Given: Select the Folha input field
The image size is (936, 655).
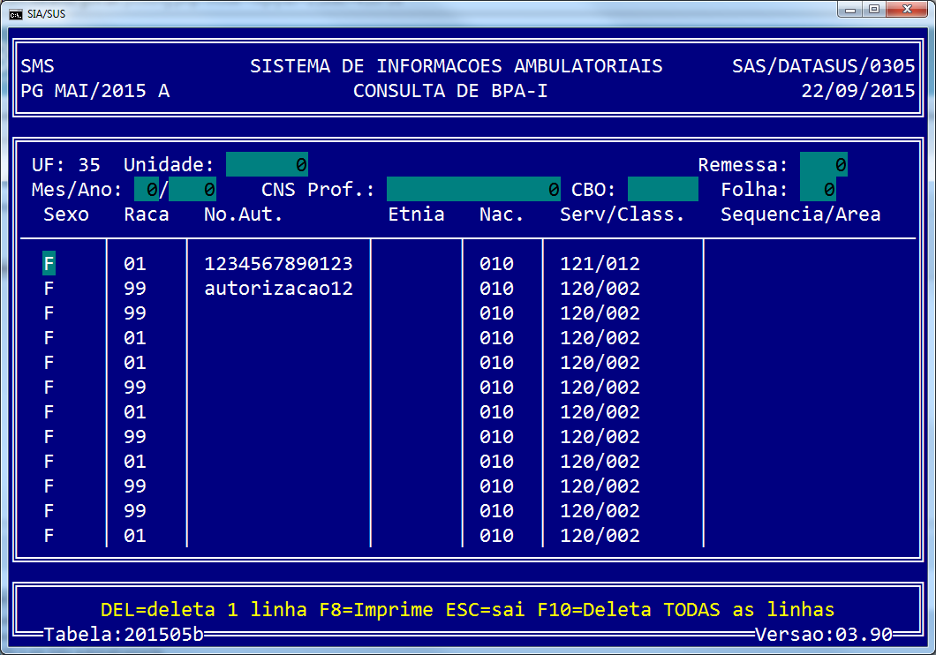Looking at the screenshot, I should tap(818, 190).
